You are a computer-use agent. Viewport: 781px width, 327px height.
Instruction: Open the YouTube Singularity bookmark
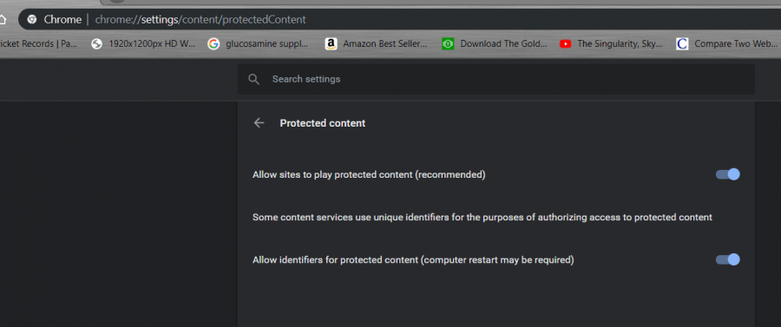612,43
